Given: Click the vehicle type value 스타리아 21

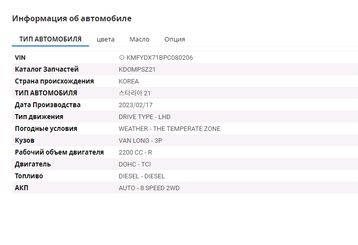Looking at the screenshot, I should [x=134, y=93].
